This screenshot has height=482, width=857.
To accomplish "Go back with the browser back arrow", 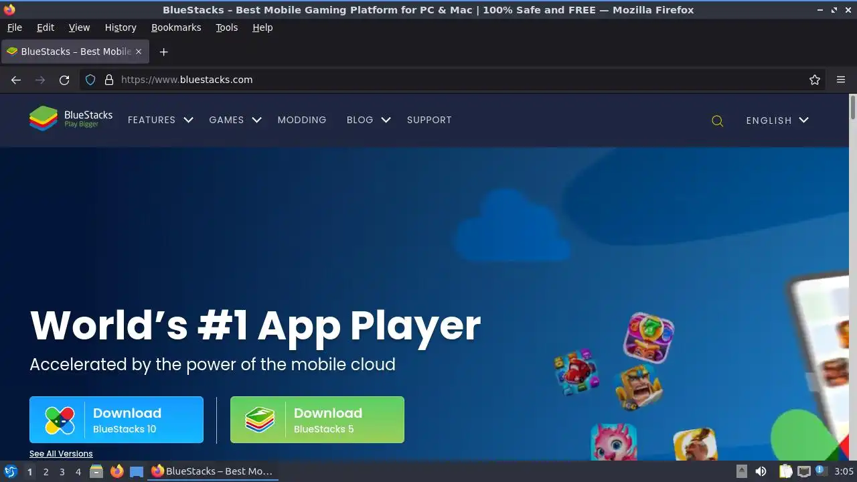I will point(16,80).
